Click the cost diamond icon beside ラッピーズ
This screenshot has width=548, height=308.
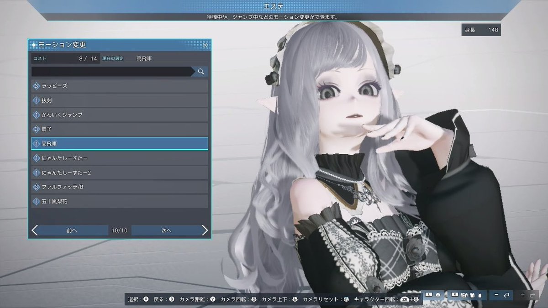(36, 86)
